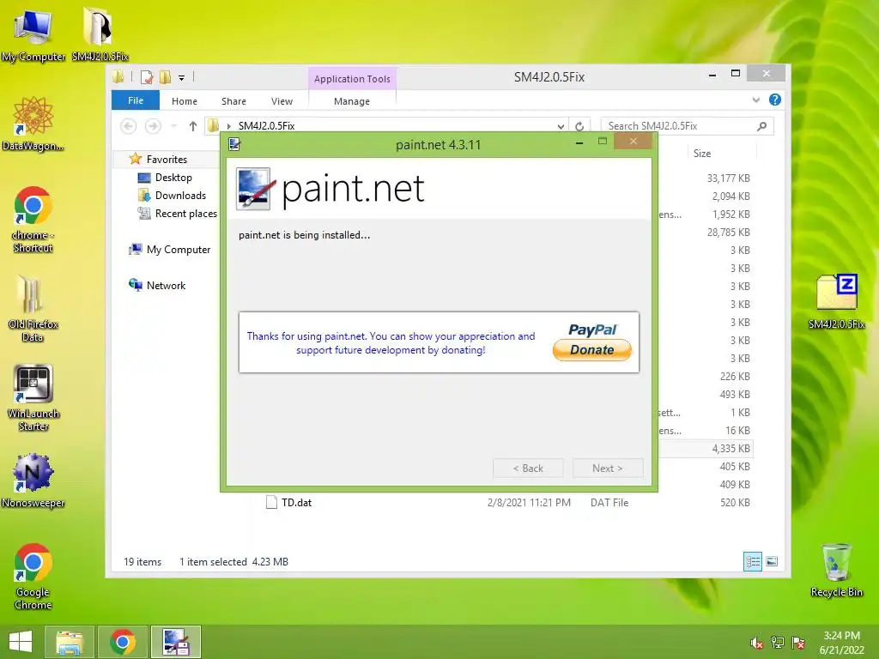Click the search magnifier icon
The height and width of the screenshot is (659, 879).
coord(762,126)
